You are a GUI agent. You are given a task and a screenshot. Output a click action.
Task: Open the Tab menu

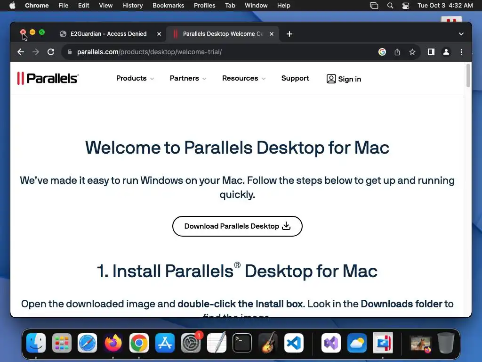pos(230,6)
